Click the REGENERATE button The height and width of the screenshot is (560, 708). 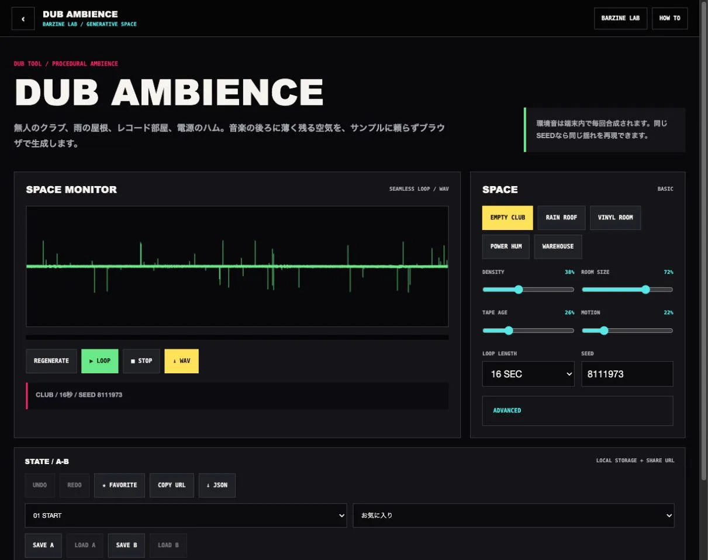coord(51,361)
